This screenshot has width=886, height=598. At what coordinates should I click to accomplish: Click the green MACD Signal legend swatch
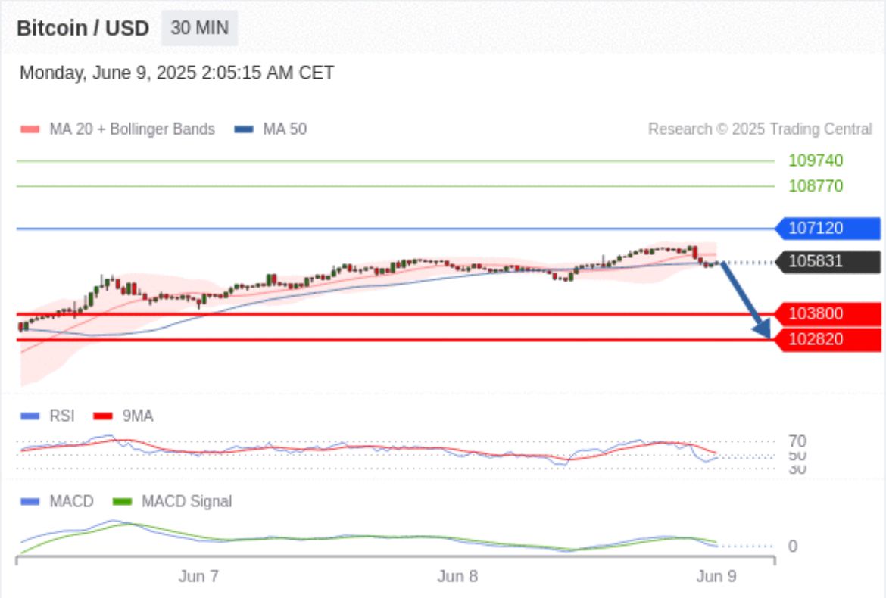point(122,501)
